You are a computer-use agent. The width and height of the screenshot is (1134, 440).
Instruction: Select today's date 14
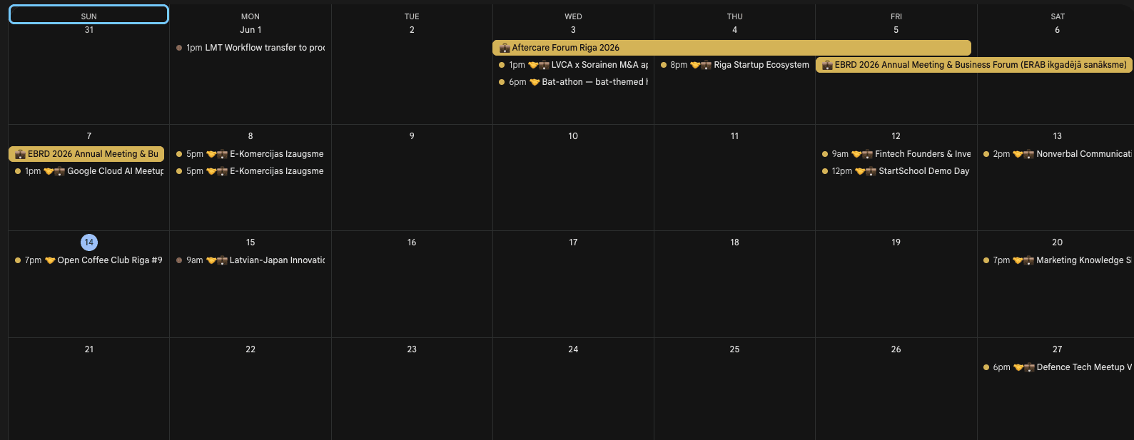[89, 242]
